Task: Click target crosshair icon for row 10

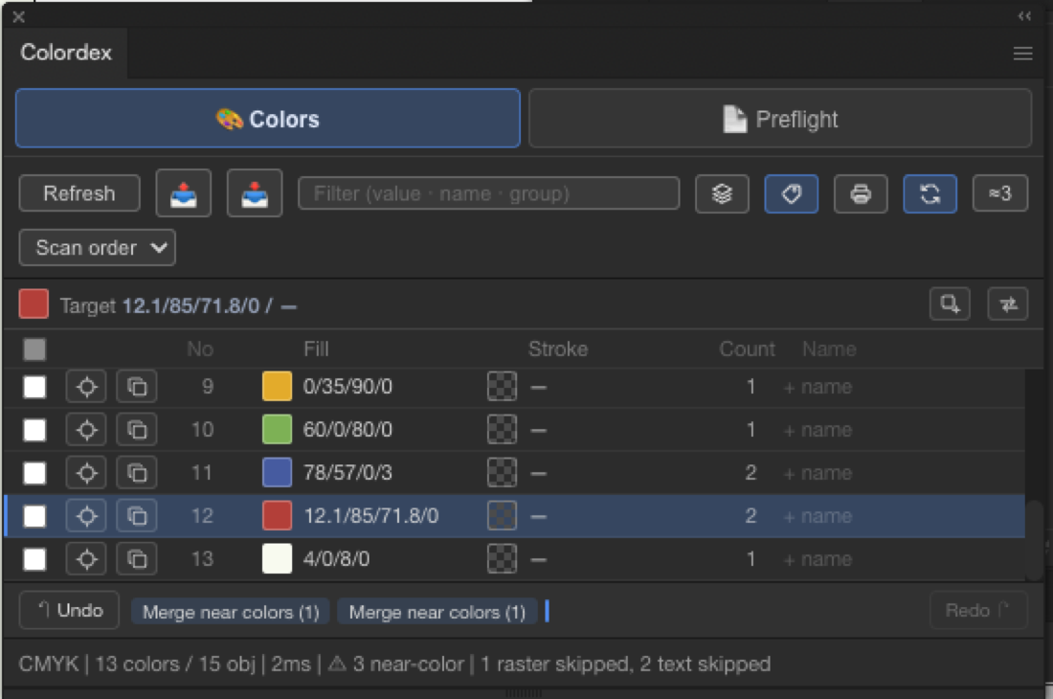Action: click(x=86, y=430)
